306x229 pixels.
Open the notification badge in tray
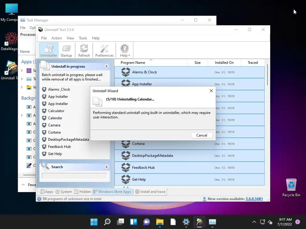tap(298, 222)
